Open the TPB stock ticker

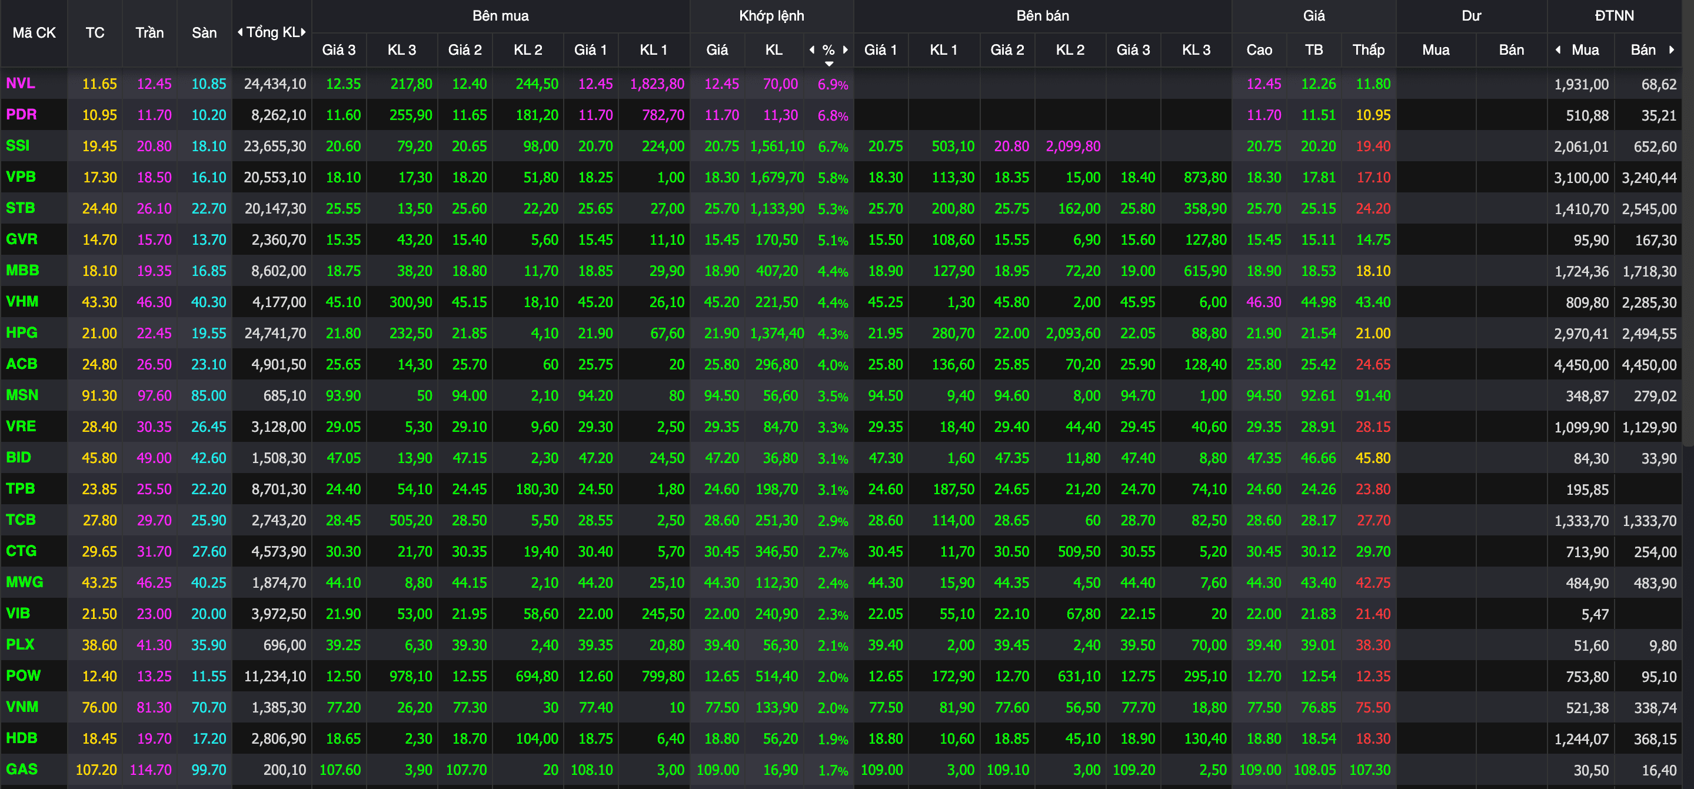21,488
